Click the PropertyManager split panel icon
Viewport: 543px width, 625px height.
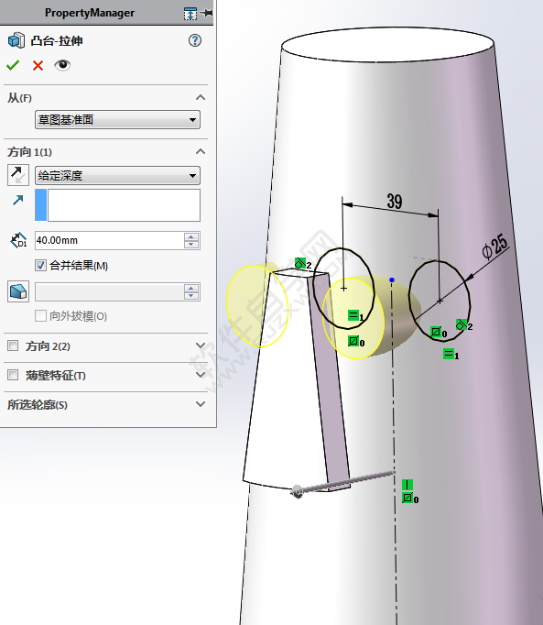190,14
